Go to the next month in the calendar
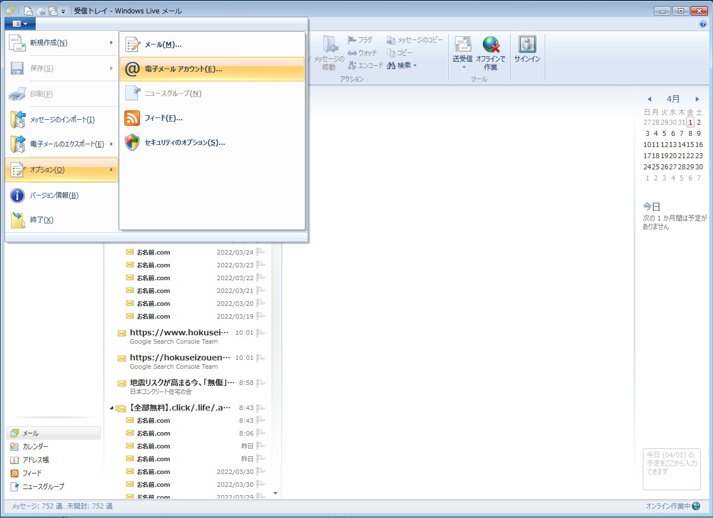This screenshot has width=713, height=518. point(697,99)
